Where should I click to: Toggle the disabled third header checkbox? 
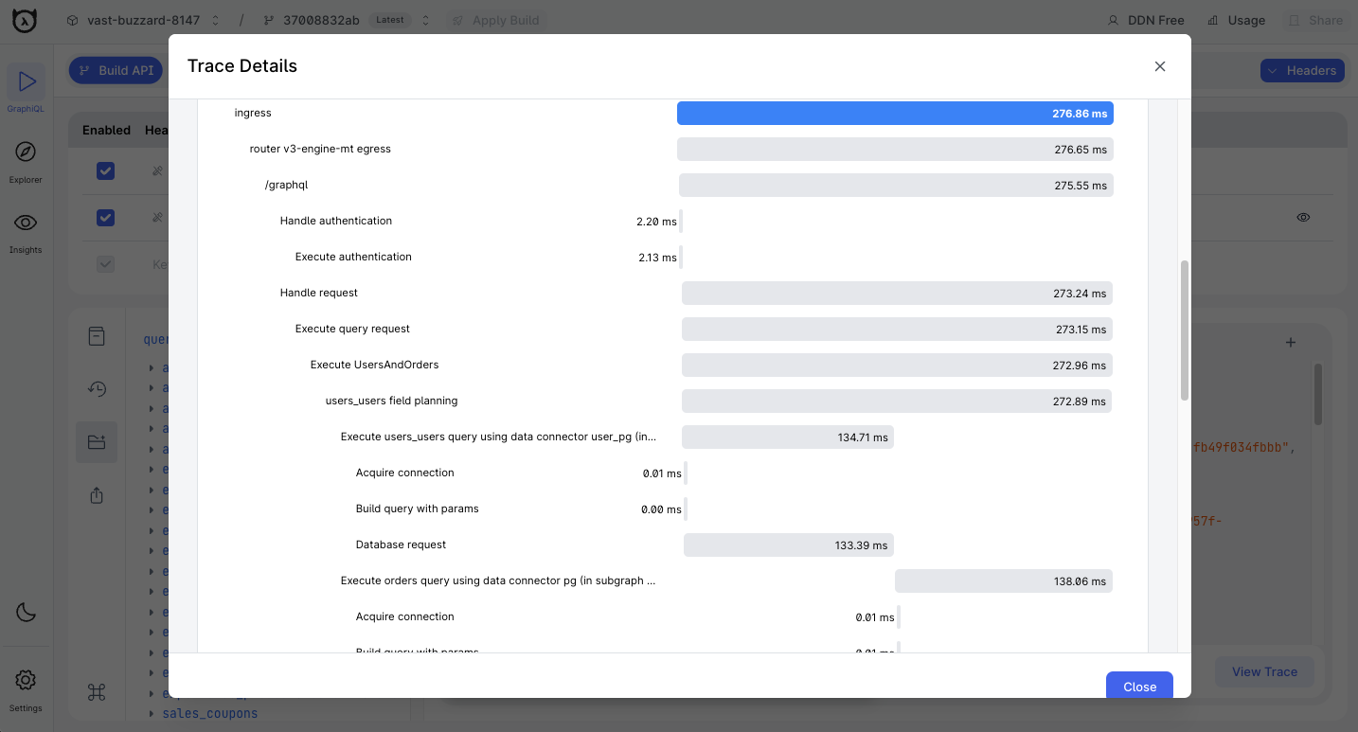[105, 265]
